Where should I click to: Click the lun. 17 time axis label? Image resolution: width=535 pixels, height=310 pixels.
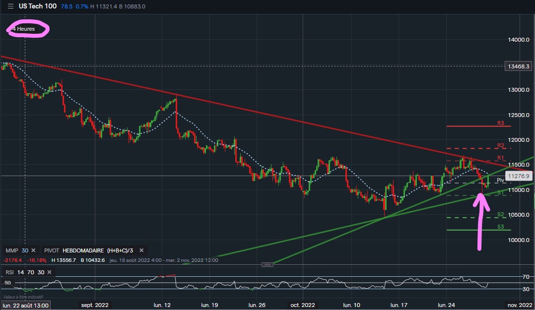[399, 305]
